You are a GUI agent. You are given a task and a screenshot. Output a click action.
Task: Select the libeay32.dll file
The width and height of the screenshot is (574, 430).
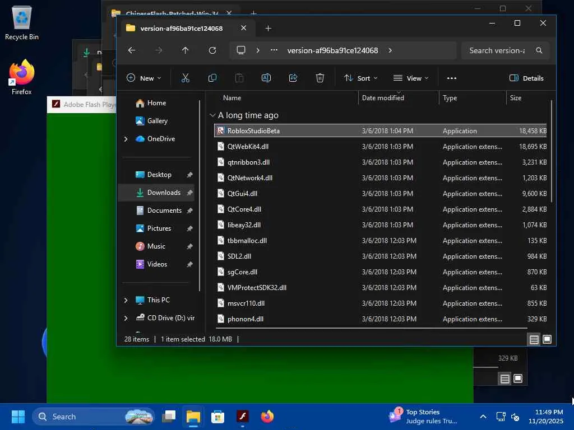pos(380,225)
